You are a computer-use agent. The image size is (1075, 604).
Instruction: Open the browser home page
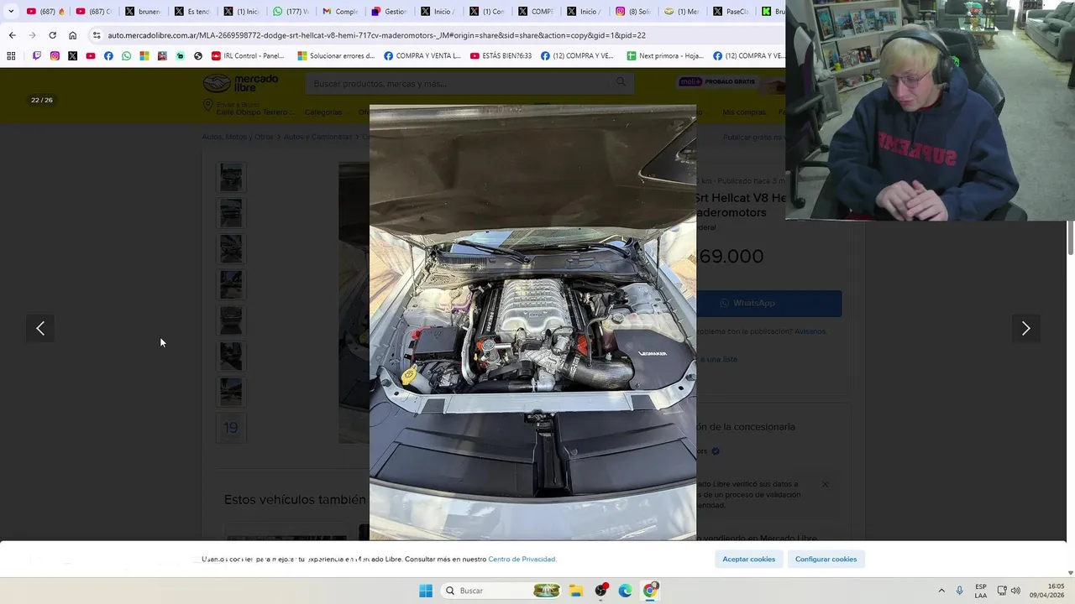(73, 35)
